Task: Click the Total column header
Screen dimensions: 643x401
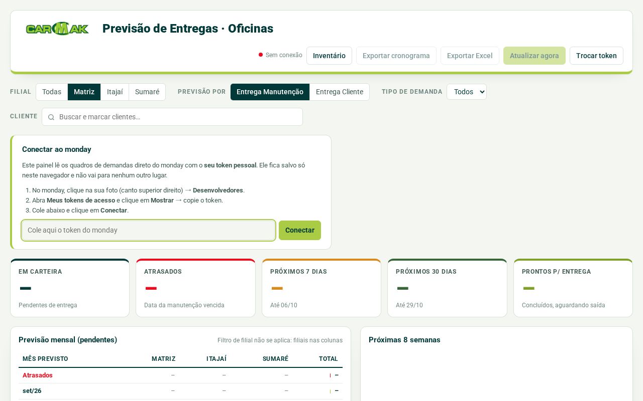Action: [329, 359]
